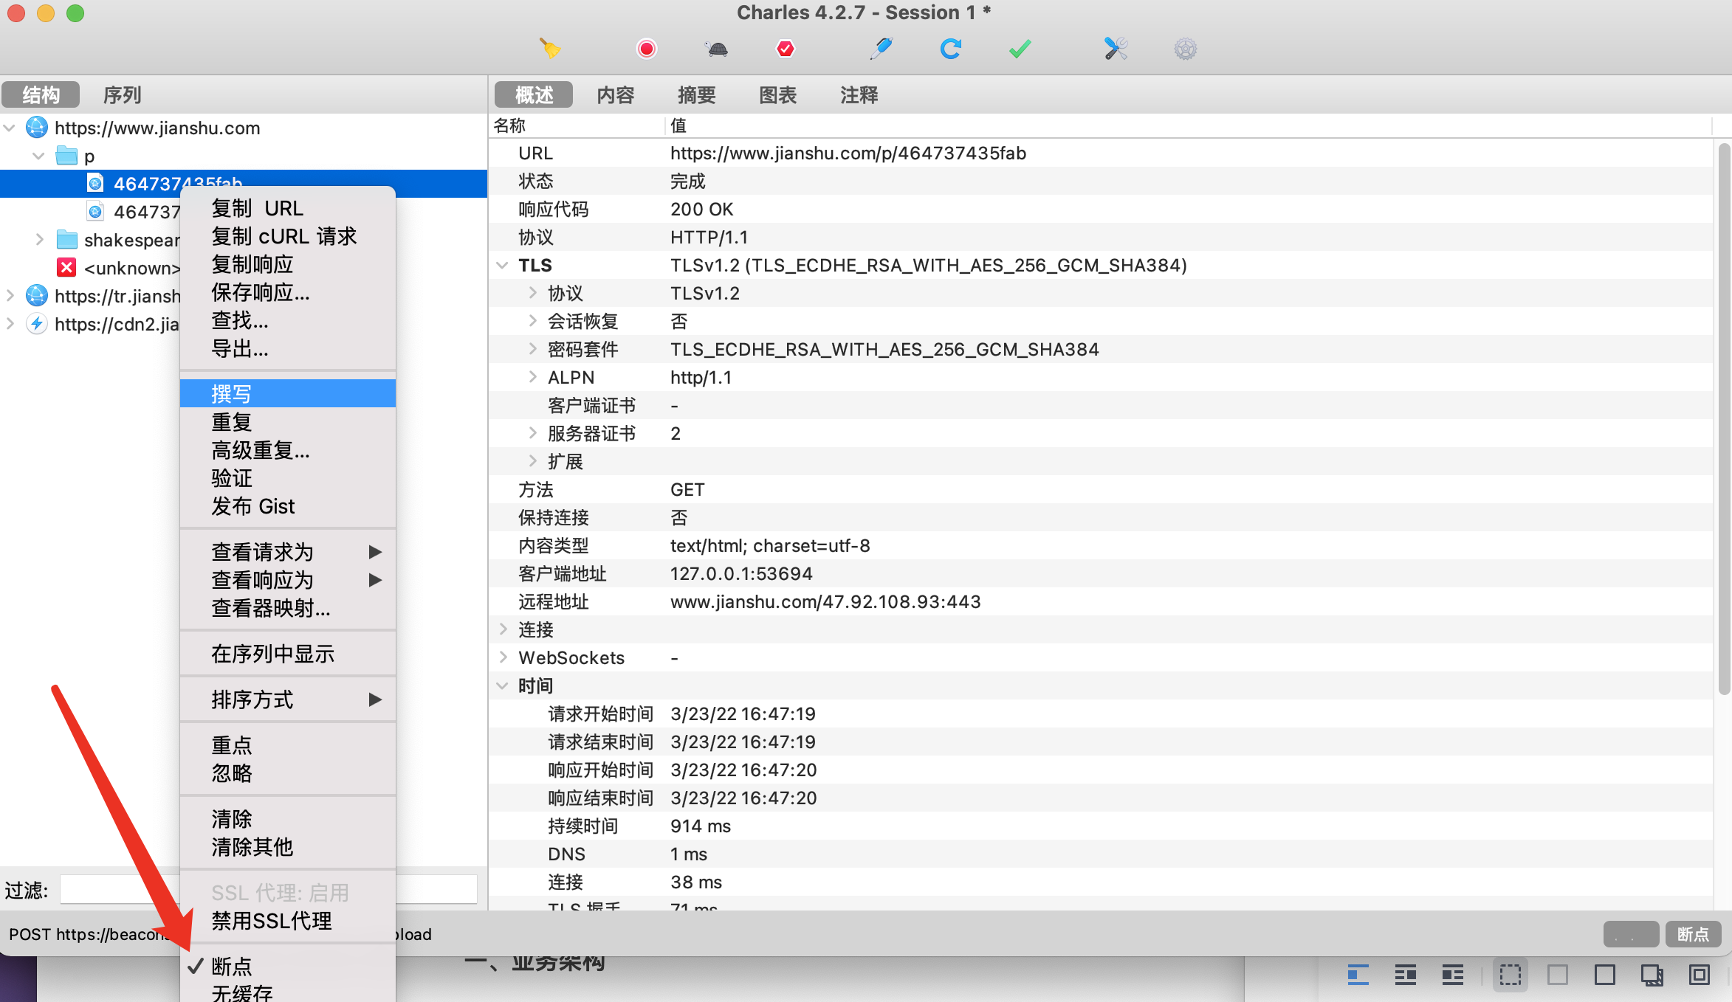Click the p folder icon
Image resolution: width=1732 pixels, height=1002 pixels.
tap(66, 156)
